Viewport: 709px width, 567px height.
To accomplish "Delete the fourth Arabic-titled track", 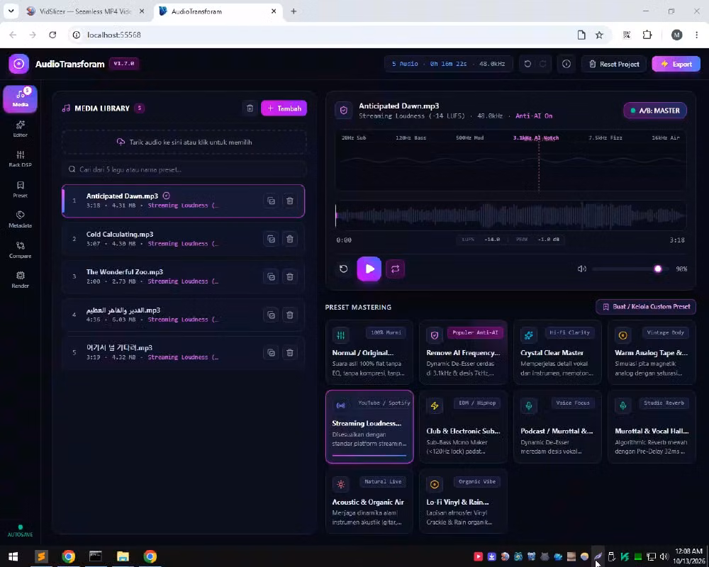I will coord(290,315).
